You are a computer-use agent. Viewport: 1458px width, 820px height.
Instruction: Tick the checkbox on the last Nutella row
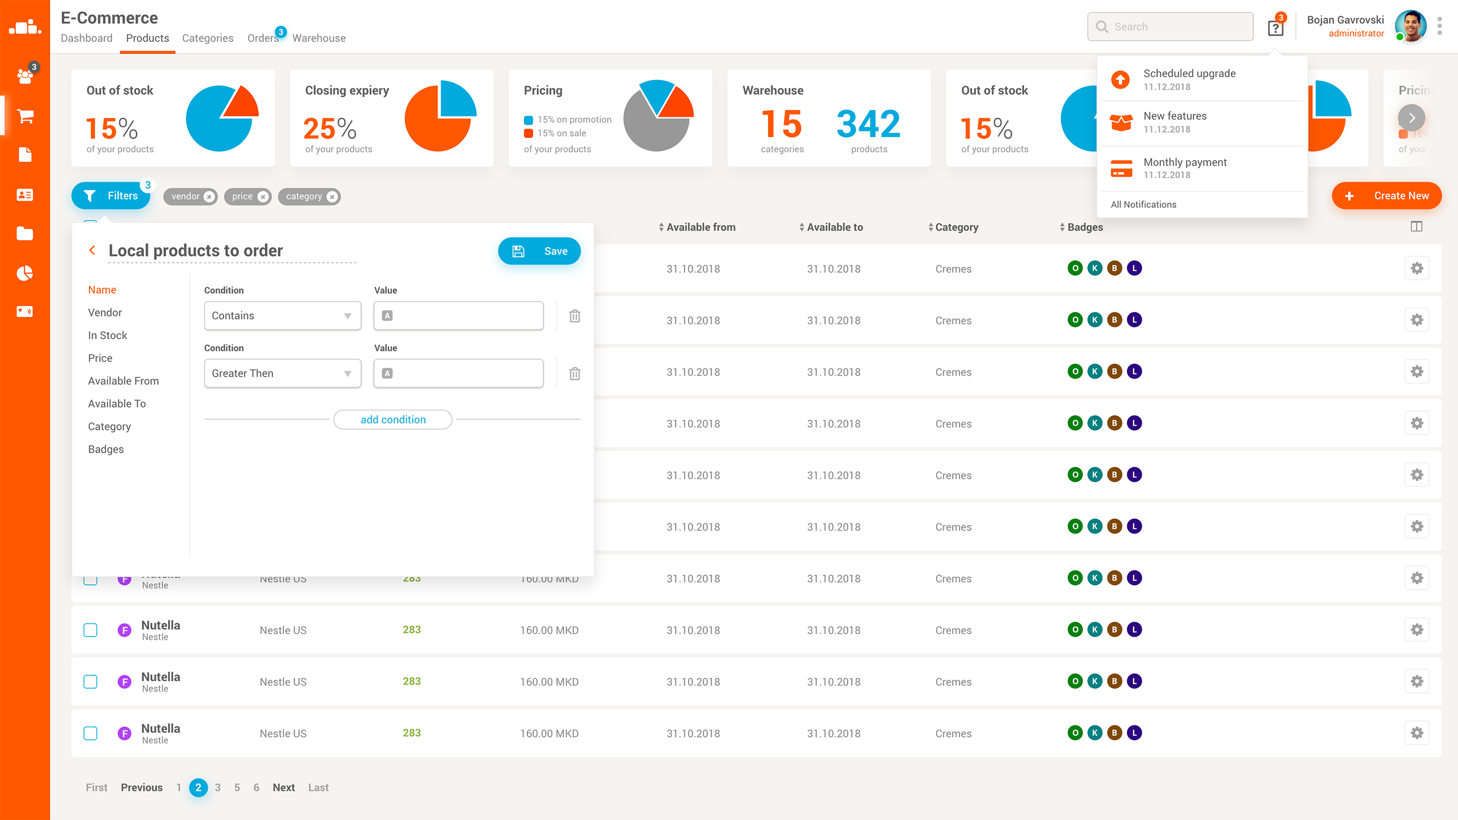[x=91, y=733]
